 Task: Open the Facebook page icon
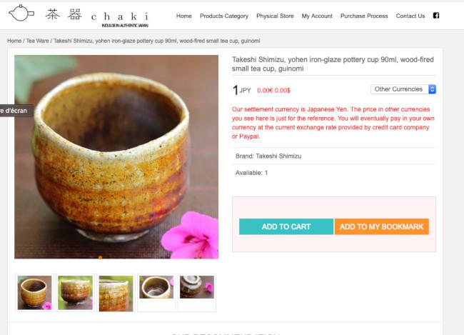[436, 16]
